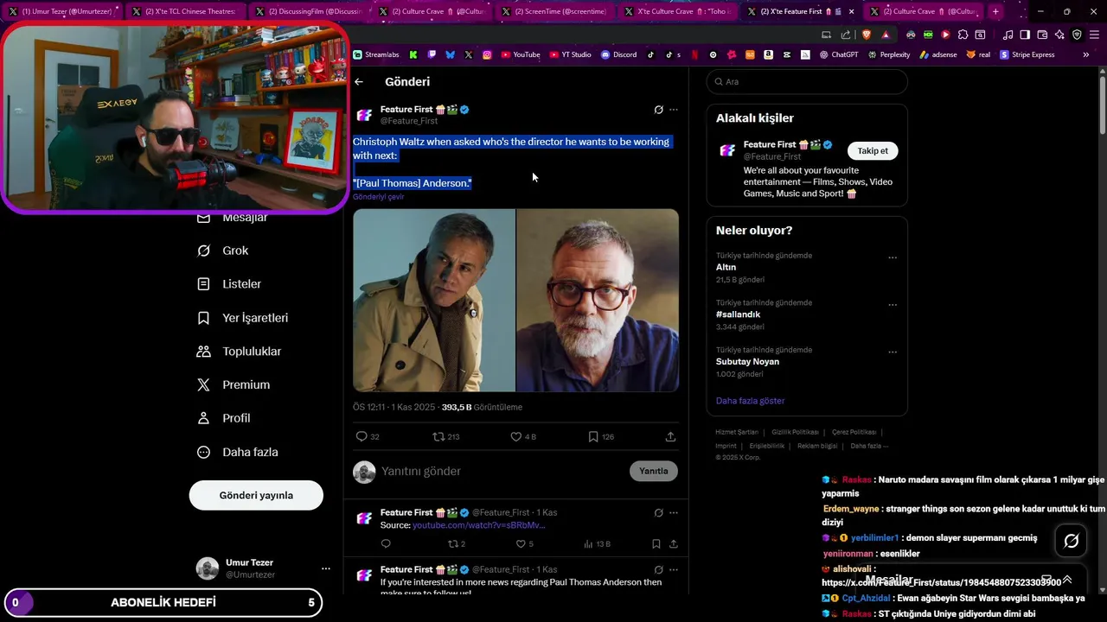Toggle browser sidebar panel icon
The width and height of the screenshot is (1107, 622).
point(1025,35)
